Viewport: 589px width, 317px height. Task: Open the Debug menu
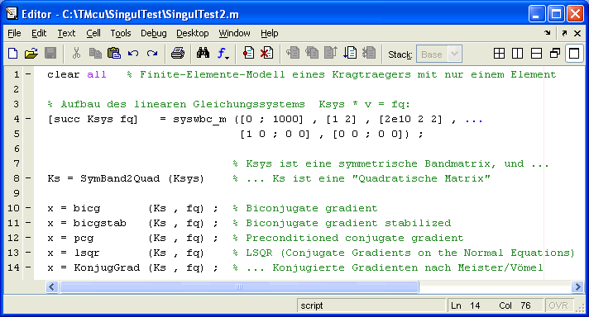click(154, 33)
